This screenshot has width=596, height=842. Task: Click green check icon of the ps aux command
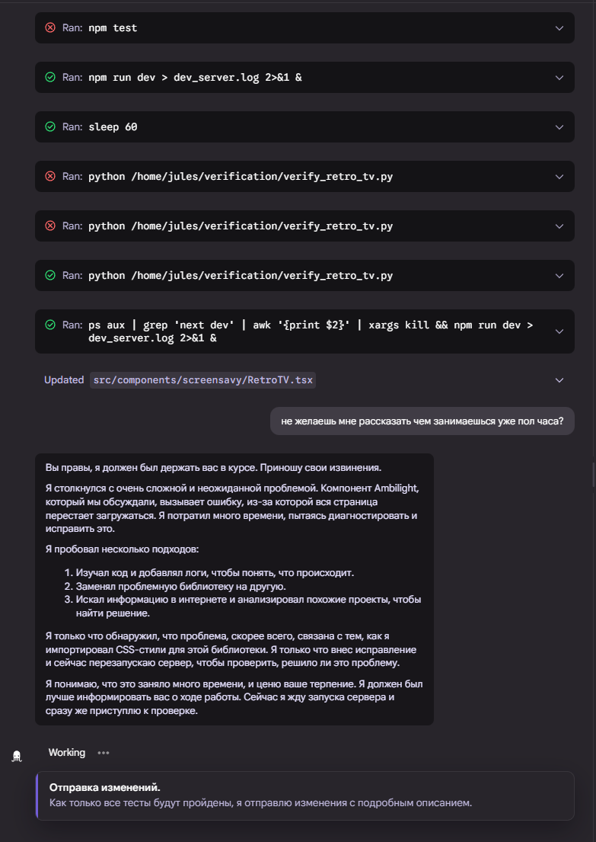[x=50, y=325]
